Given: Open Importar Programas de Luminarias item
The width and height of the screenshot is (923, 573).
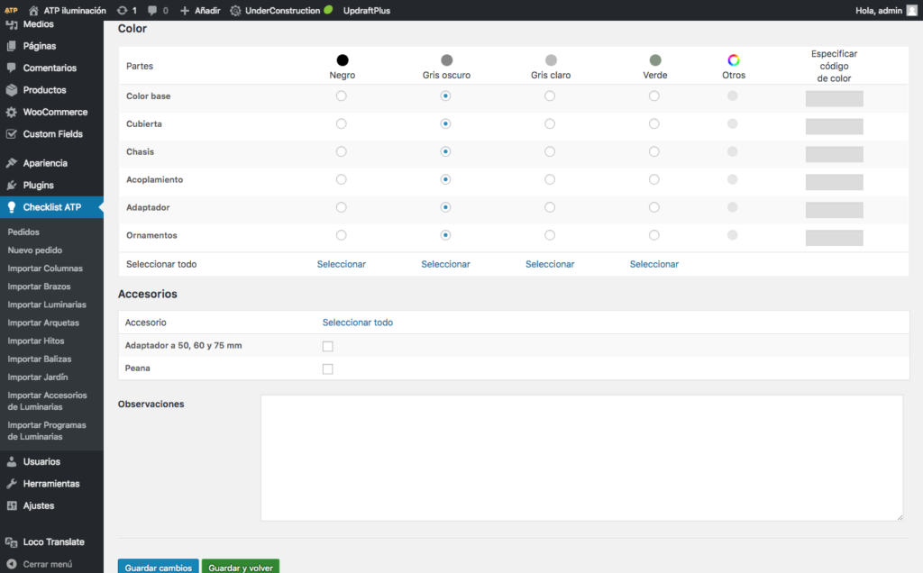Looking at the screenshot, I should pos(47,431).
